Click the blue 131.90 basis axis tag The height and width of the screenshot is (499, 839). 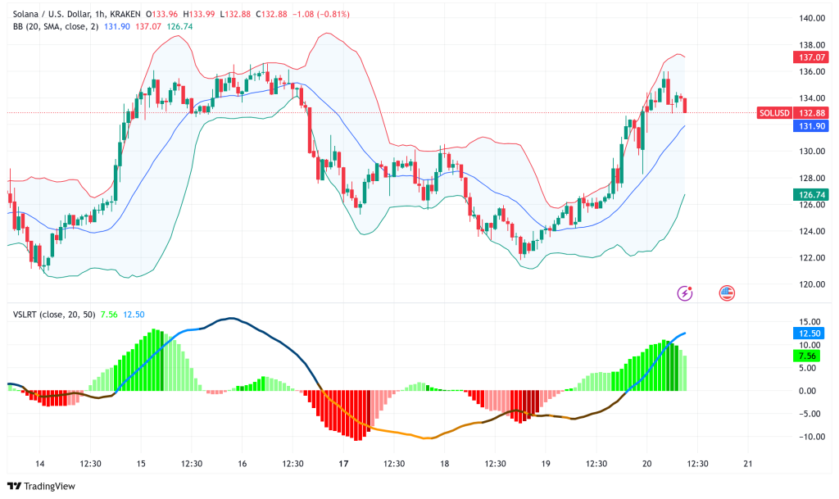811,126
